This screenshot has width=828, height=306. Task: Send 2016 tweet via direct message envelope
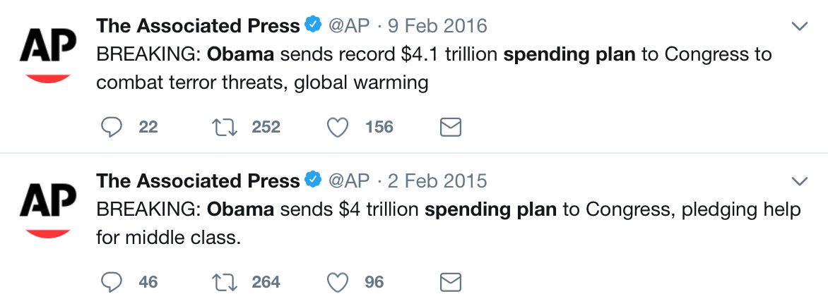451,127
